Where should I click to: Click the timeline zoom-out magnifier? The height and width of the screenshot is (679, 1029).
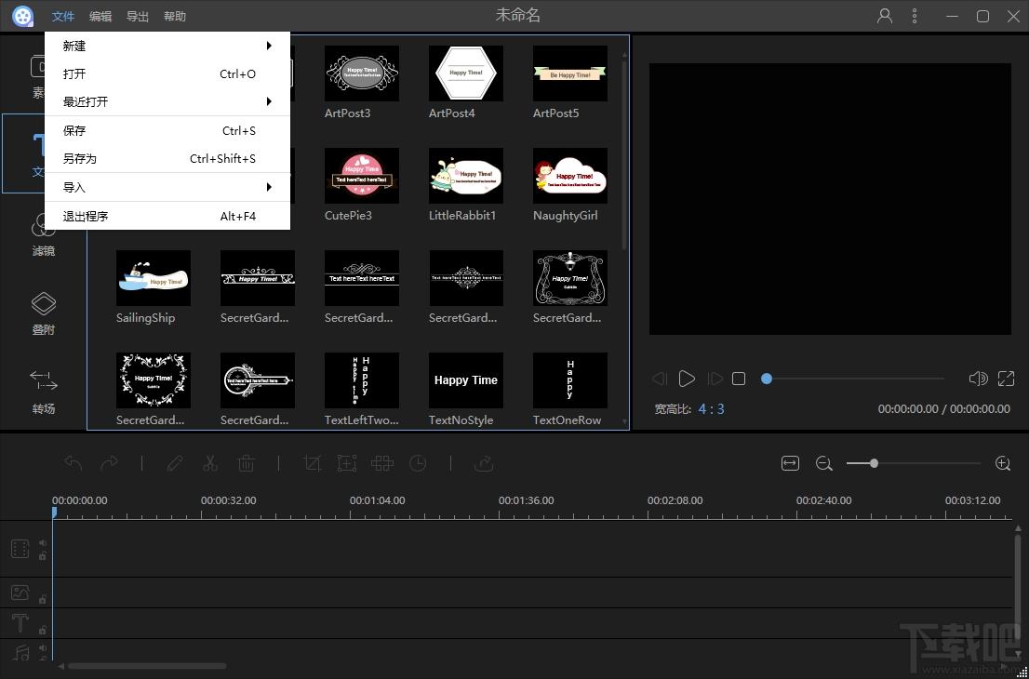(x=824, y=464)
